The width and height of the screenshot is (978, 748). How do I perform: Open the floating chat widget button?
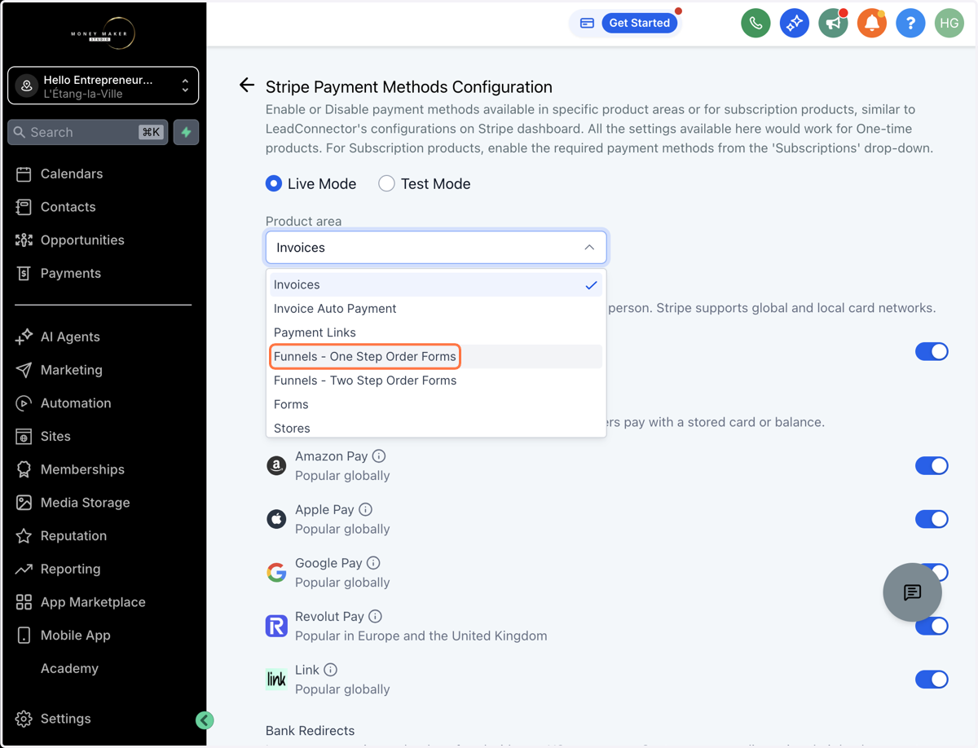(912, 592)
